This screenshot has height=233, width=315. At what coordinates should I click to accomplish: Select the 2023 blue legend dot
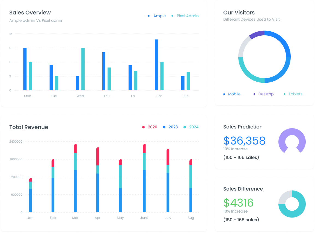coord(164,127)
